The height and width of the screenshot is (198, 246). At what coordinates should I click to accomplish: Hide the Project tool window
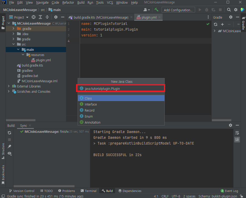[63, 17]
